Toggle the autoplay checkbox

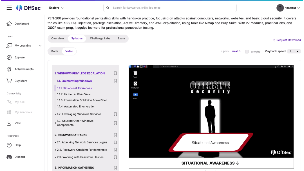pos(247,52)
